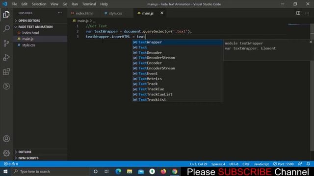
Task: Collapse the Fade Text Animation folder section
Action: click(x=40, y=27)
